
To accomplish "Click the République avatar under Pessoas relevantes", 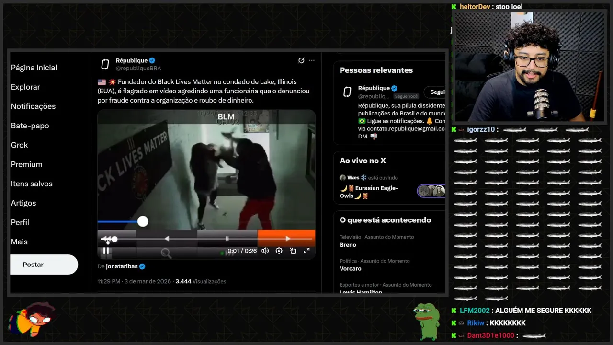I will pos(347,92).
